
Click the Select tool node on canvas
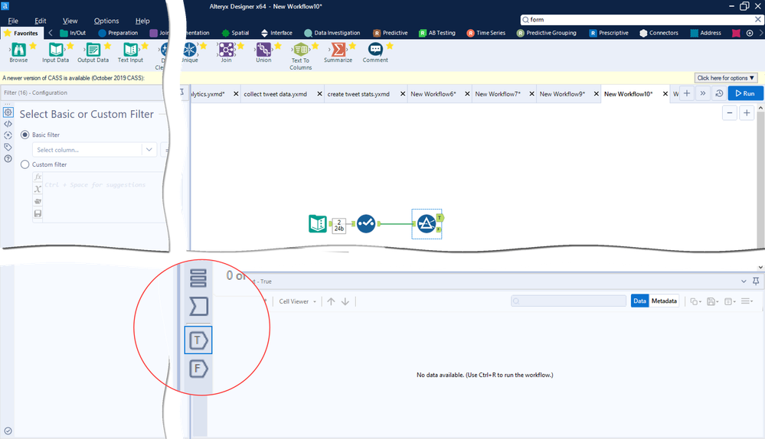tap(366, 223)
